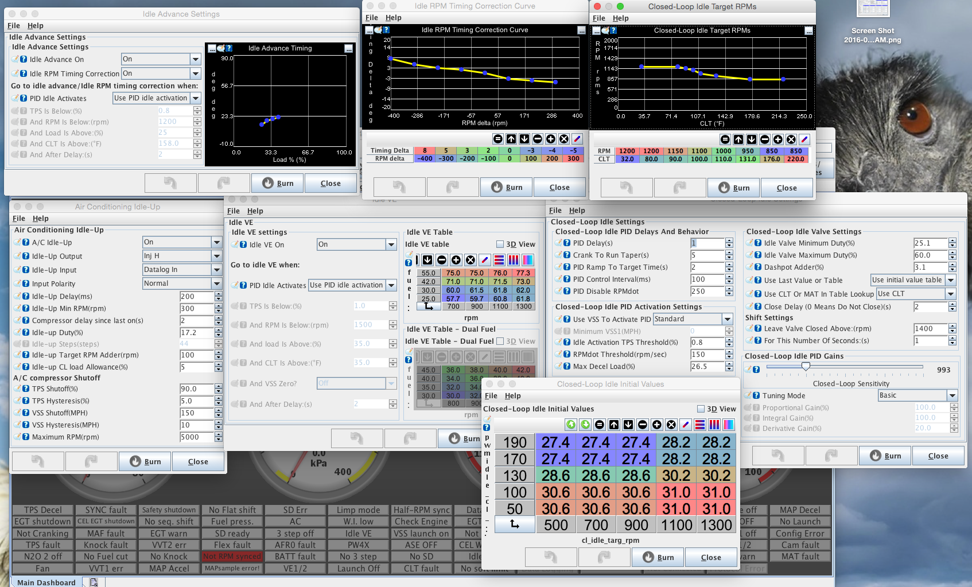
Task: Click the interpolate pencil icon in Idle VE table toolbar
Action: pyautogui.click(x=485, y=260)
